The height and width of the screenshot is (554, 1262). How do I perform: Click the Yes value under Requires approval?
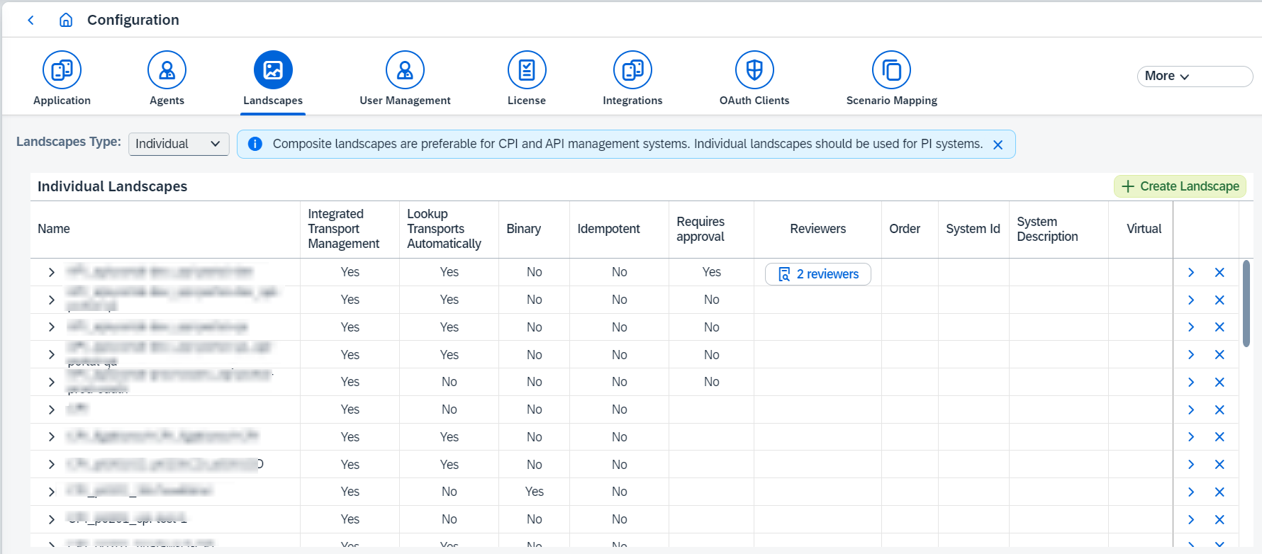click(x=712, y=272)
